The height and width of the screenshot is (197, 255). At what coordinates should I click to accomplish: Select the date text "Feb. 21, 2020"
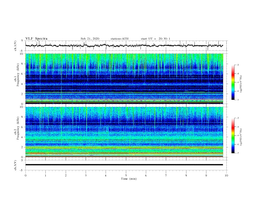tap(90, 39)
